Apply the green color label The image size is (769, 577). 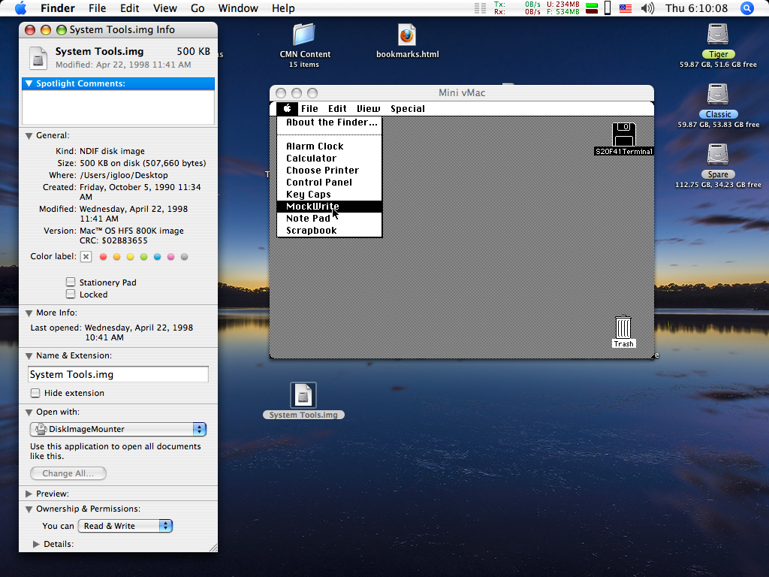pos(143,257)
